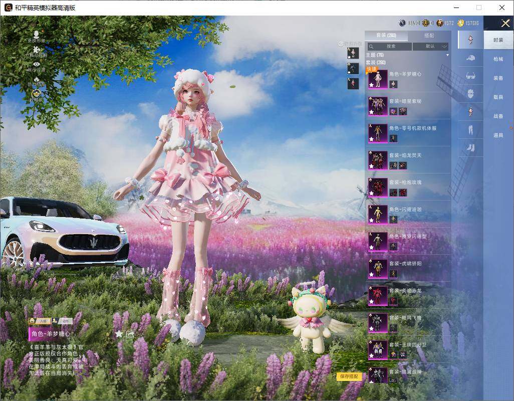Screen dimensions: 514x401
Task: Select the 套装-焰龙焚天 outfit thumbnail
Action: click(378, 160)
